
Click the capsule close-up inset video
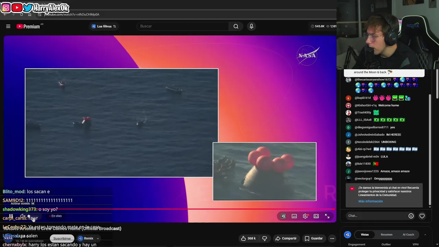pos(264,172)
